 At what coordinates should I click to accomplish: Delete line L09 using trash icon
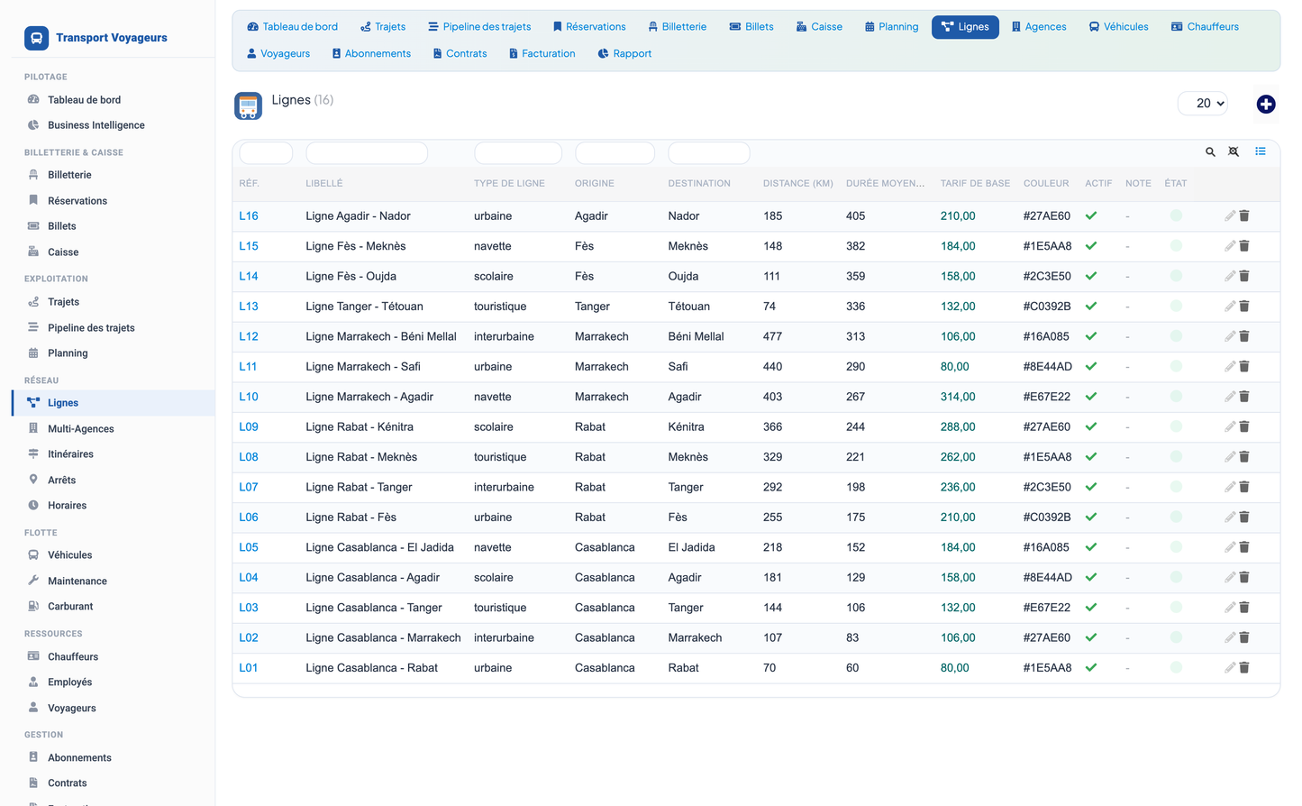(x=1244, y=426)
